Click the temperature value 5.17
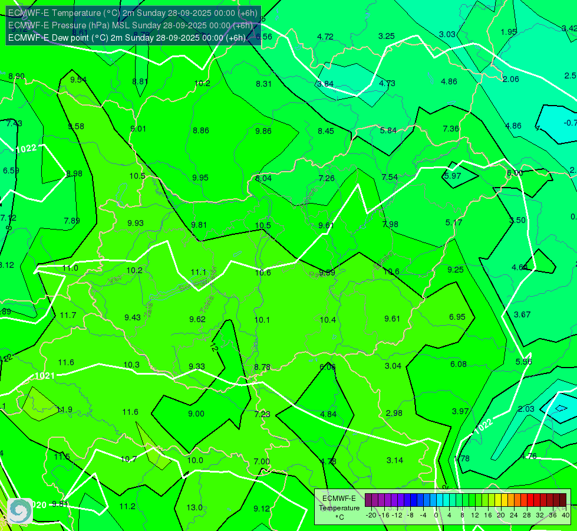Viewport: 577px width, 531px height. 454,222
